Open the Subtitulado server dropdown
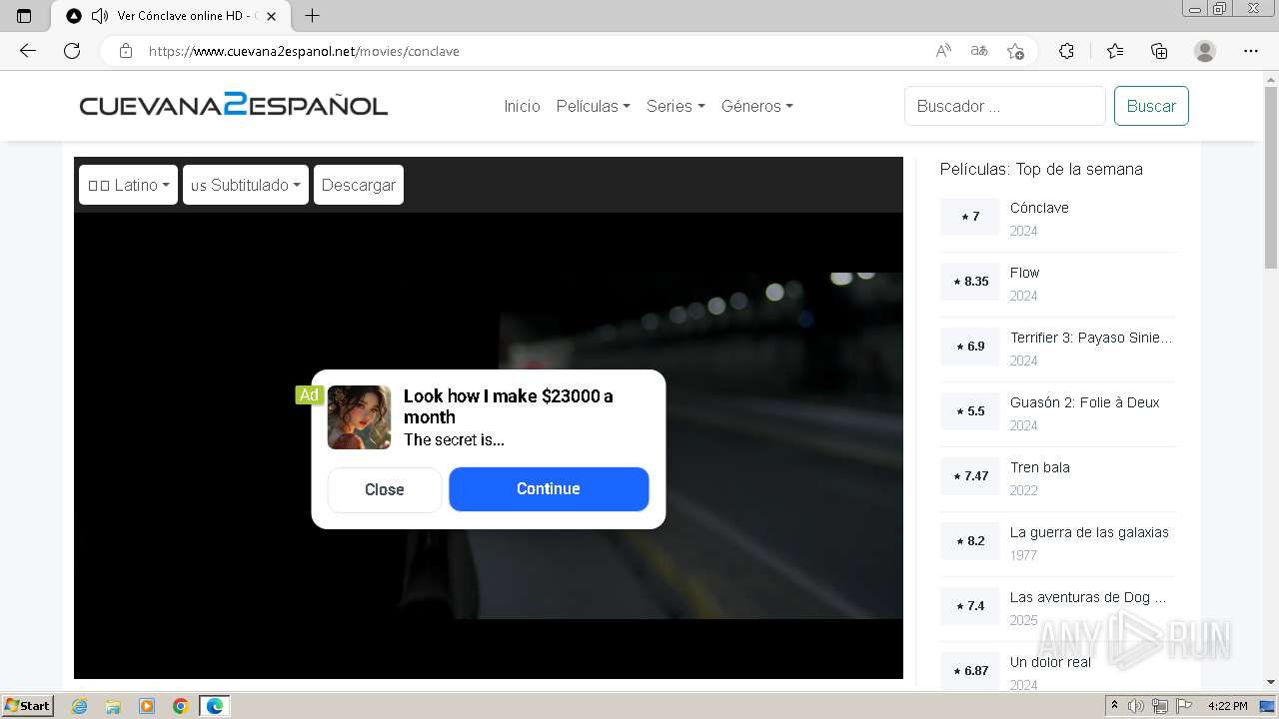 click(246, 185)
